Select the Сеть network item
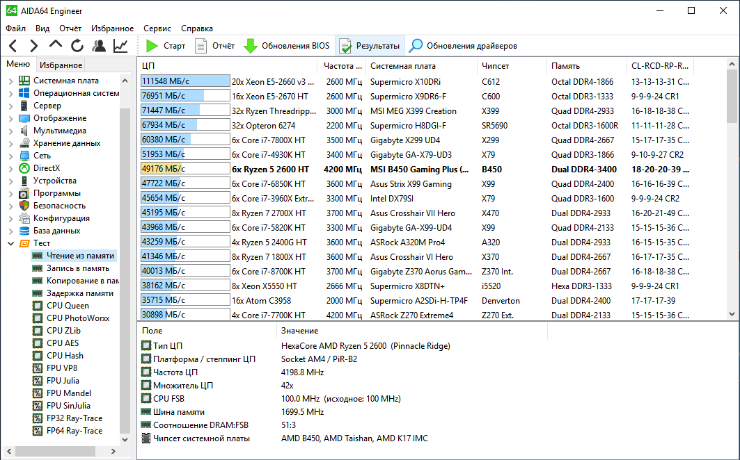 point(42,156)
